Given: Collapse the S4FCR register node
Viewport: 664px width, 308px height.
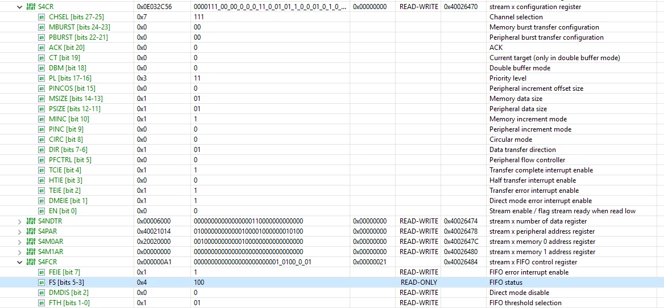Looking at the screenshot, I should pos(19,262).
